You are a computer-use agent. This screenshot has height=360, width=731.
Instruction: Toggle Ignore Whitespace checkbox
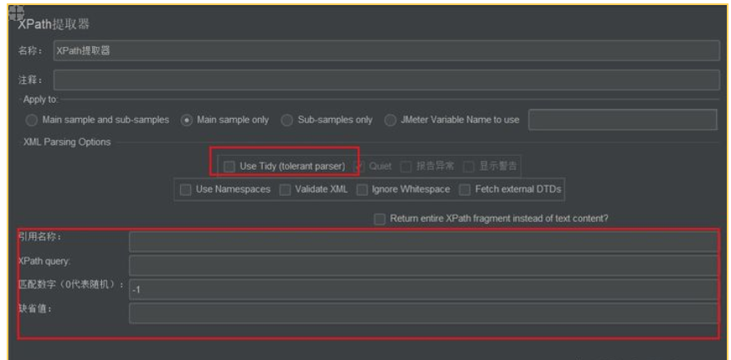coord(362,190)
